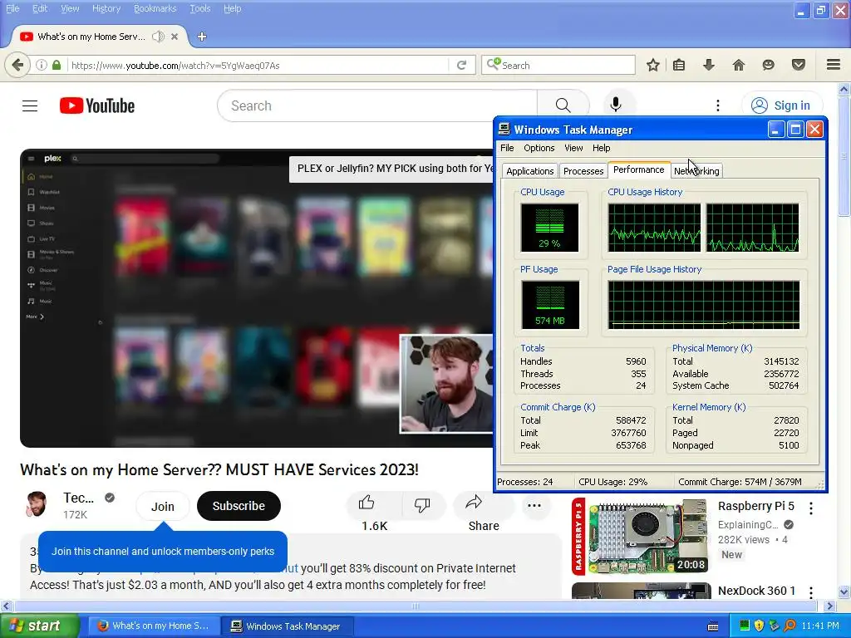Screen dimensions: 851x638
Task: Click the secure padlock icon
Action: point(57,65)
